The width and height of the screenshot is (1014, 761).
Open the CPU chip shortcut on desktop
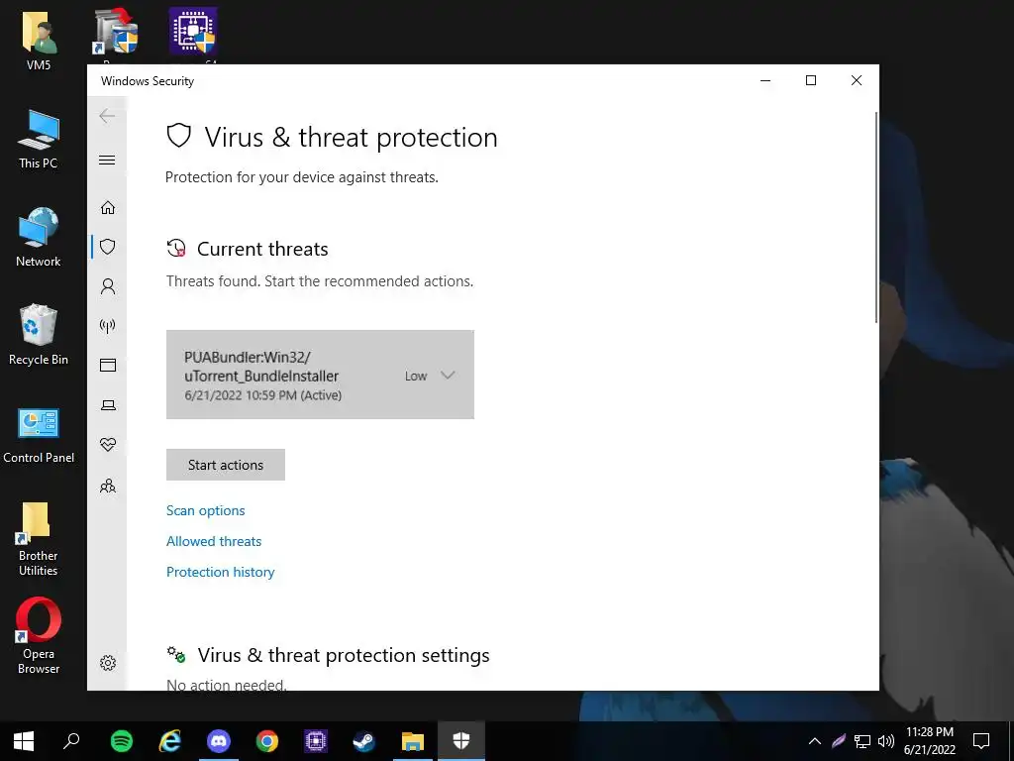193,31
